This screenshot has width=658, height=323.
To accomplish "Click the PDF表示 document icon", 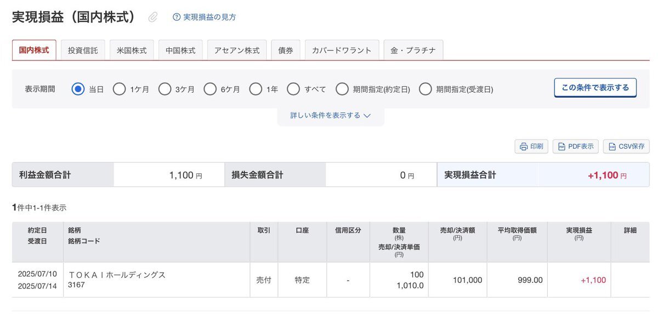I will 562,146.
